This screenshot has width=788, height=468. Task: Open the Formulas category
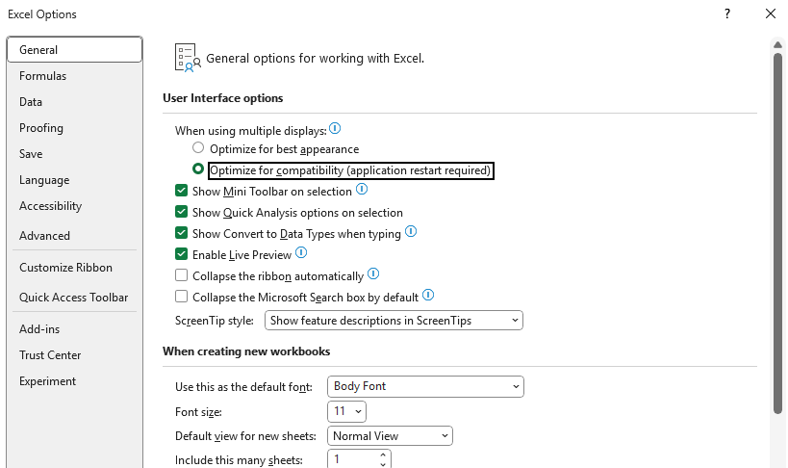point(74,76)
